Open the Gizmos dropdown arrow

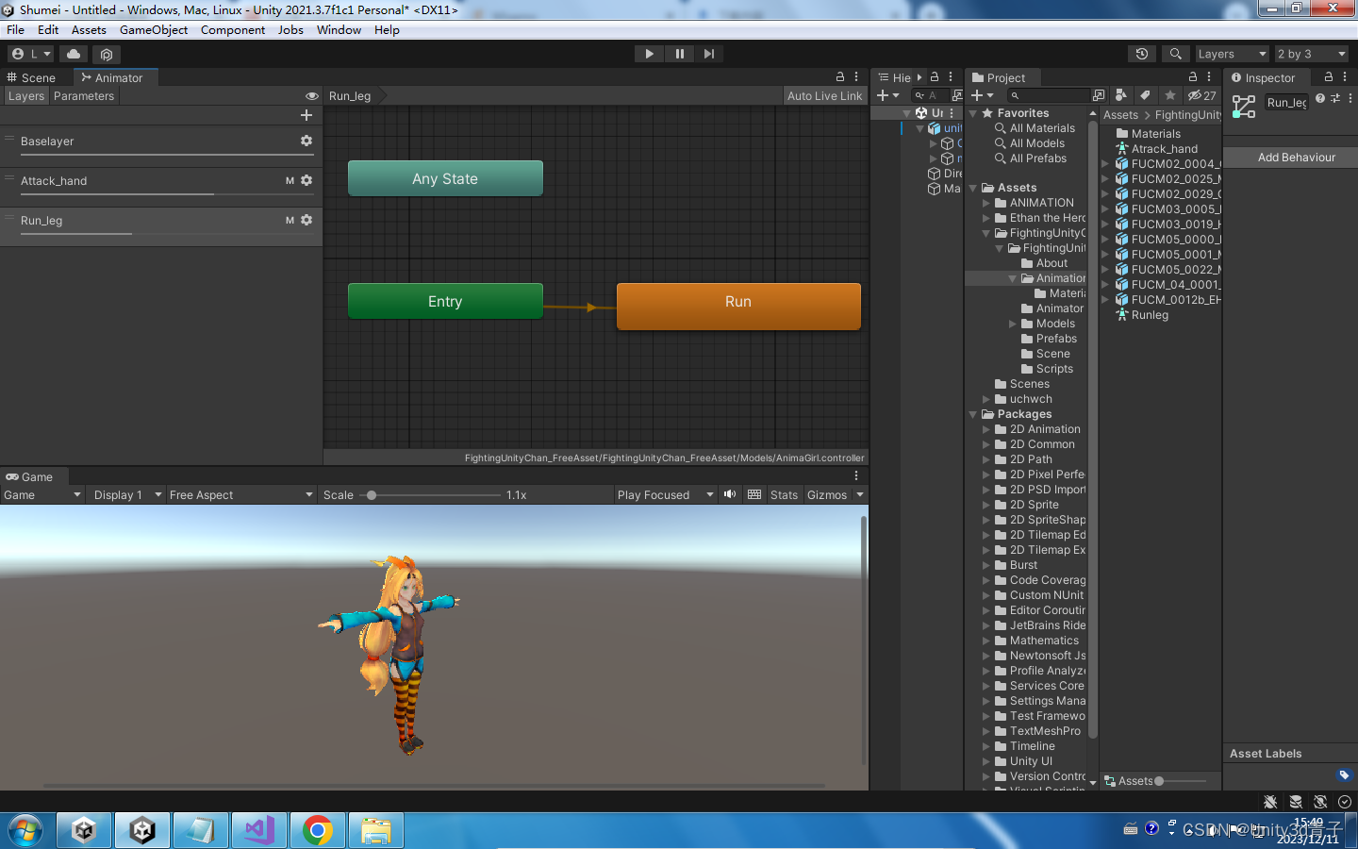[860, 495]
